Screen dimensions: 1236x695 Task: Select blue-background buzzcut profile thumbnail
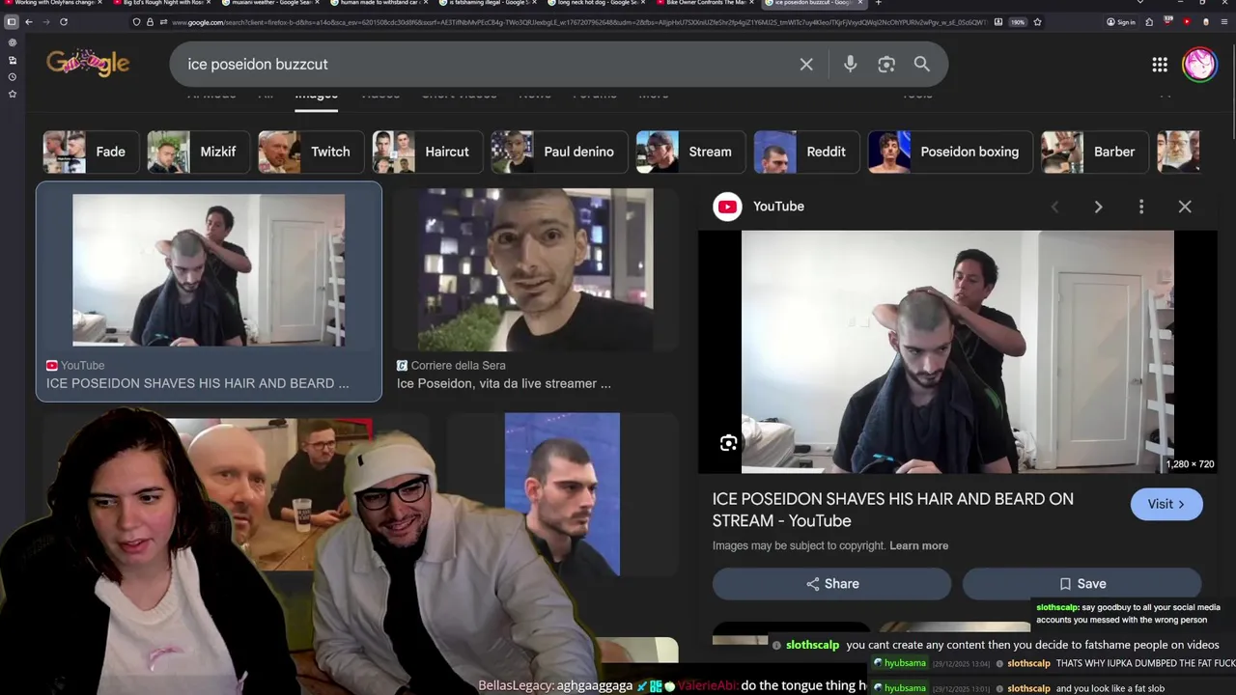coord(562,494)
